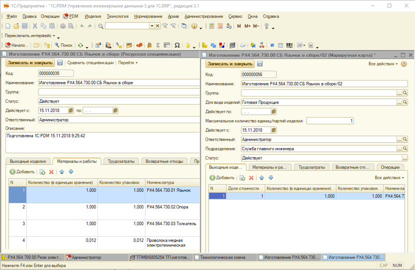Switch to Выходные изделия tab in specification
Image resolution: width=415 pixels, height=270 pixels.
coord(28,161)
